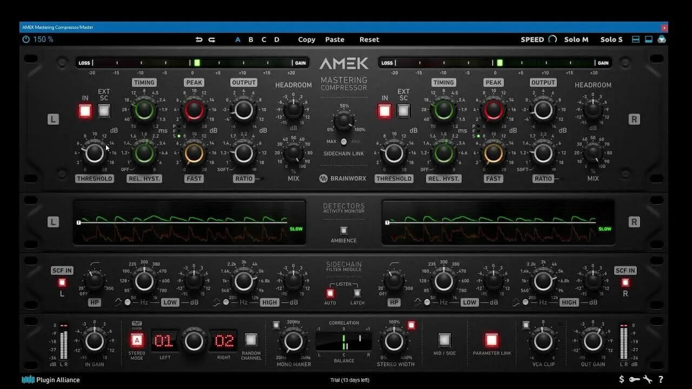The image size is (692, 389).
Task: Click the right channel THRESHOLD knob
Action: (x=394, y=153)
